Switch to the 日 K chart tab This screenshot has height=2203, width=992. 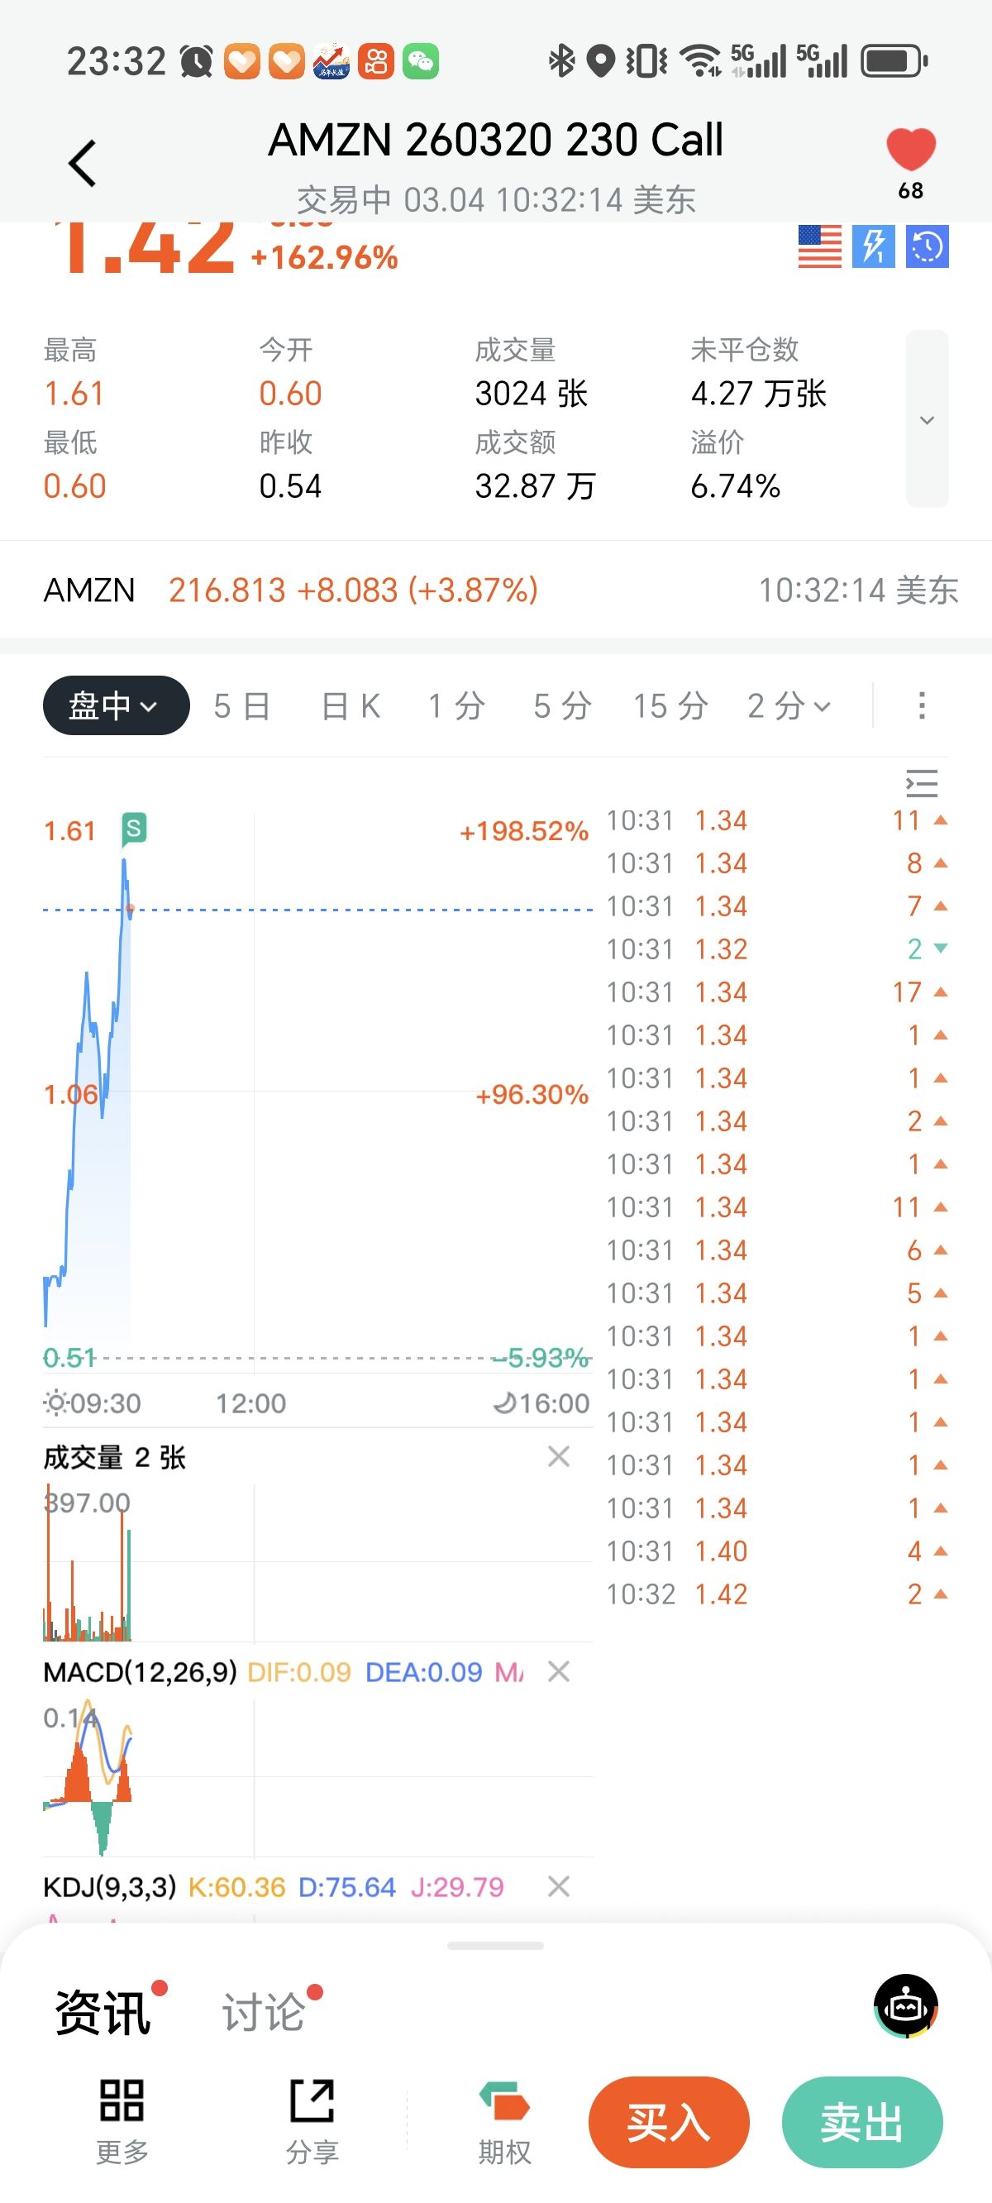pyautogui.click(x=351, y=706)
